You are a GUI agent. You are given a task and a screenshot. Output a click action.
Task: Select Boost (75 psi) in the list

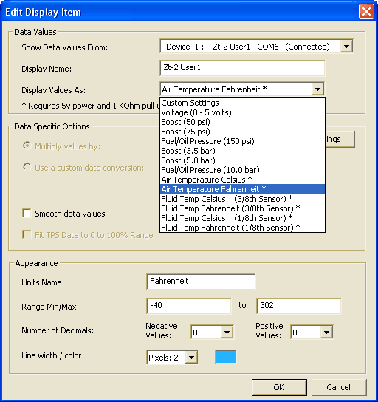coord(242,132)
